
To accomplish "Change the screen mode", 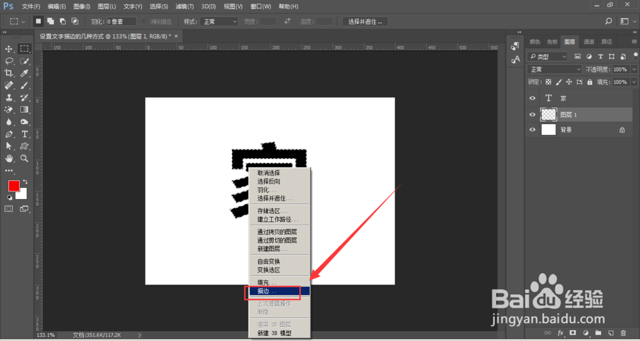I will point(24,209).
